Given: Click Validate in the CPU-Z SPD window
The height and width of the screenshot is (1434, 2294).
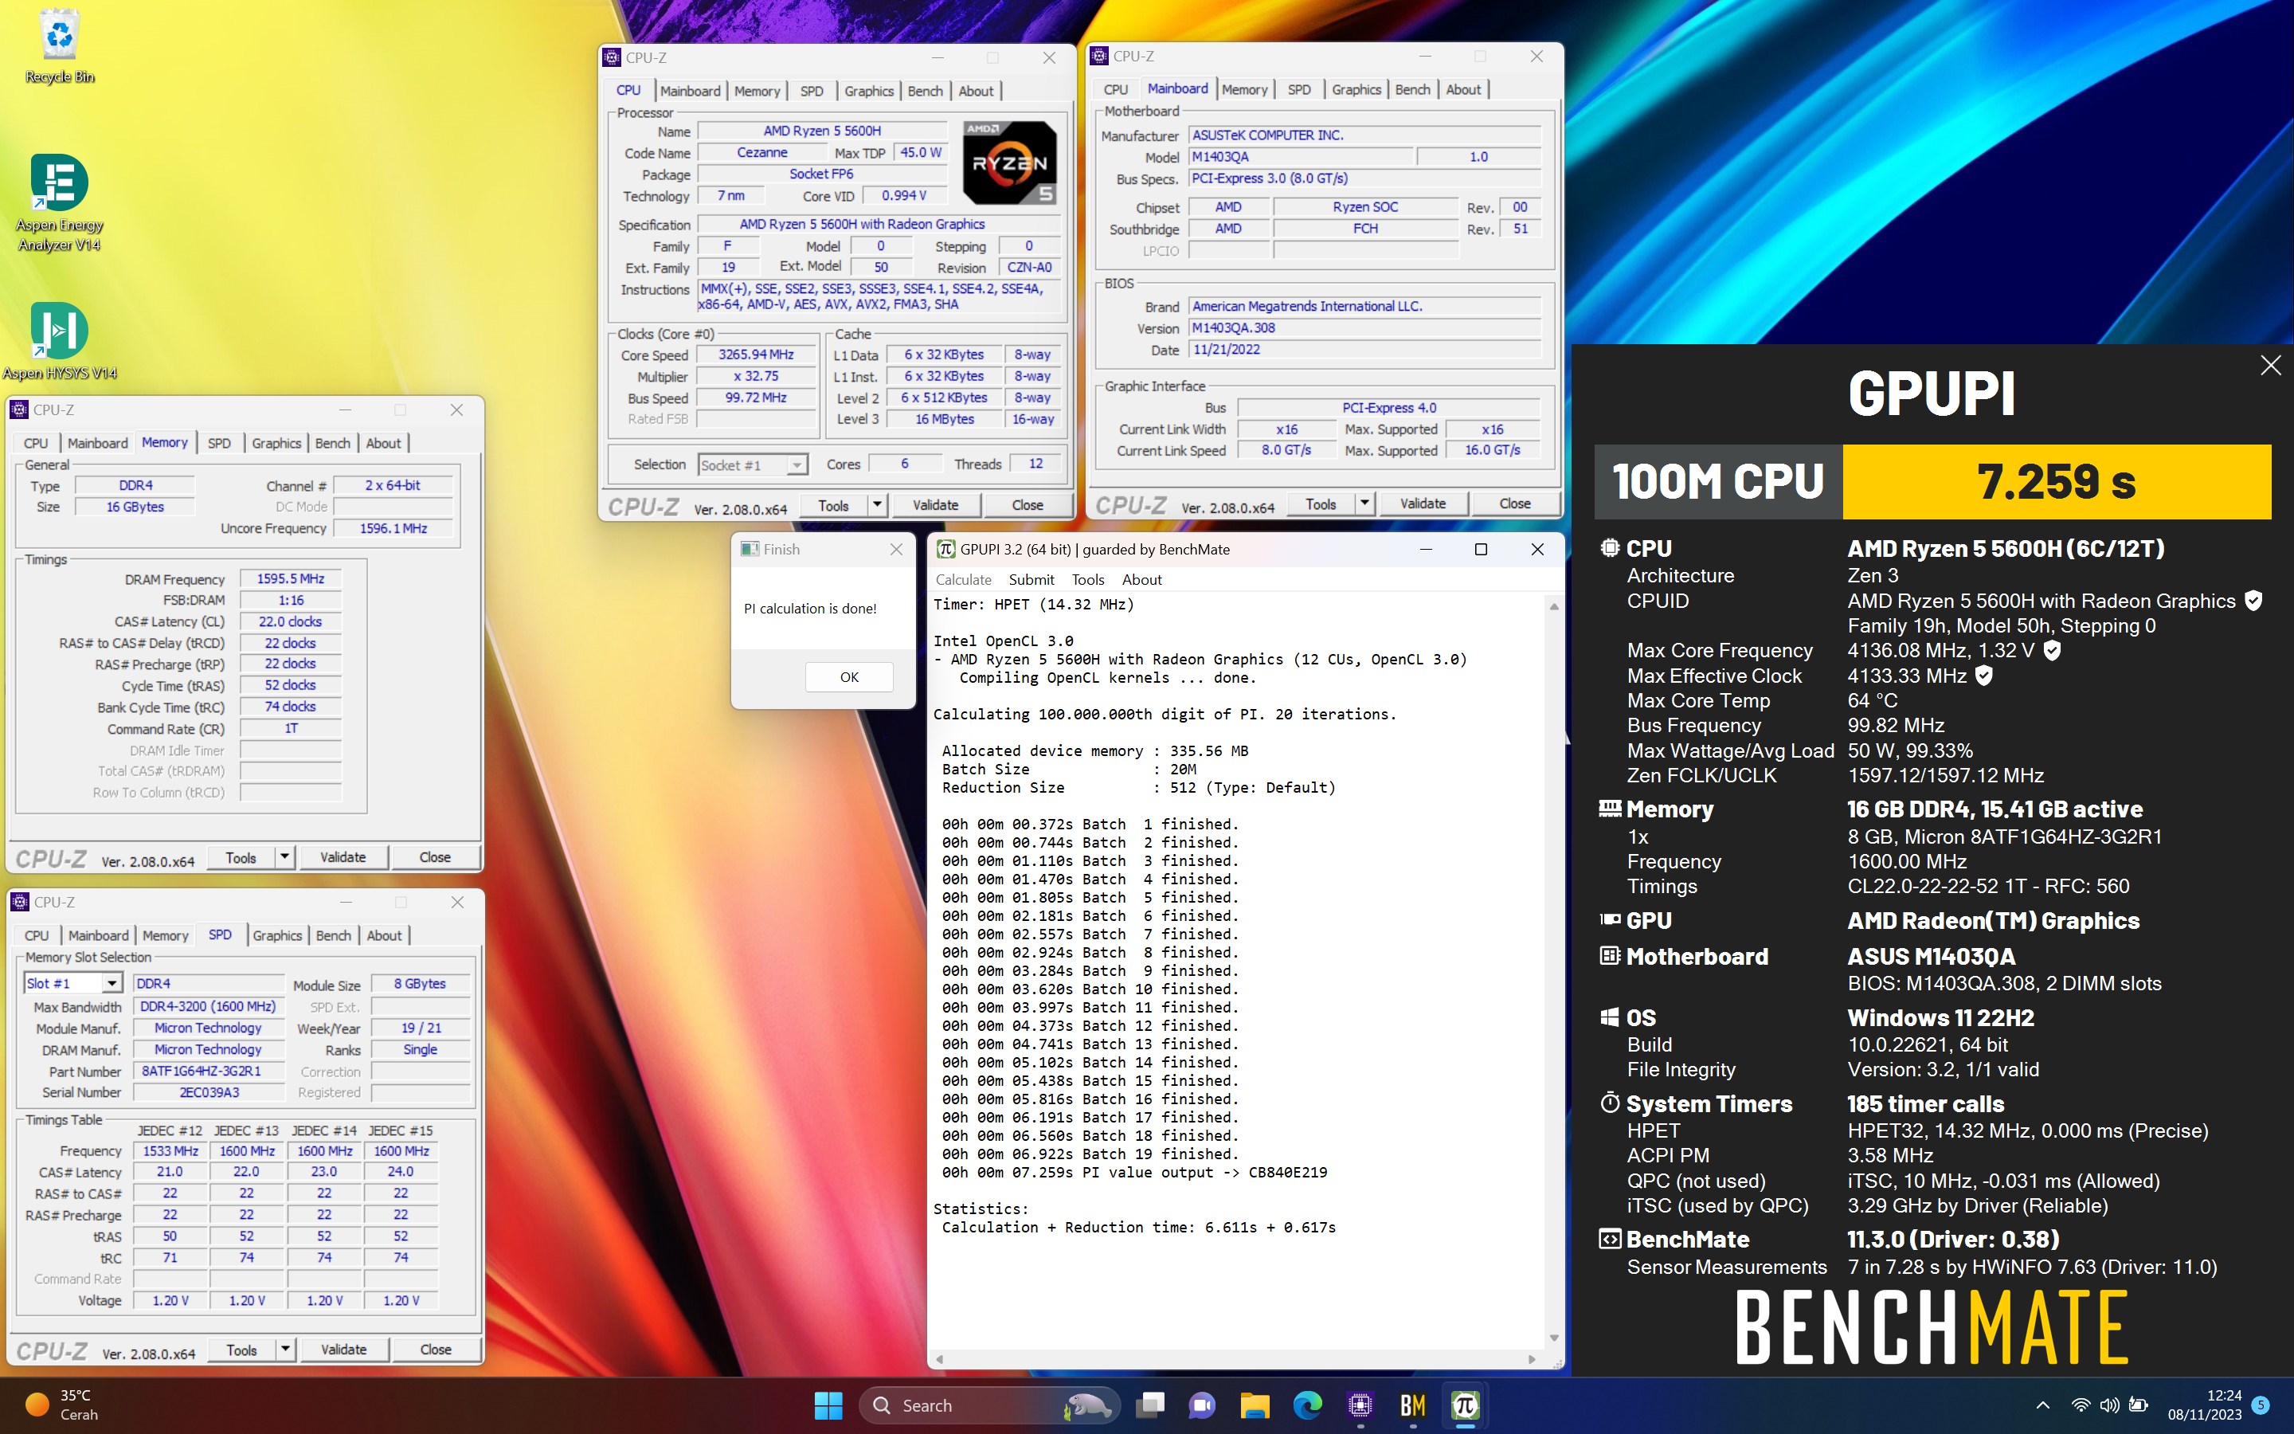Looking at the screenshot, I should 343,1349.
